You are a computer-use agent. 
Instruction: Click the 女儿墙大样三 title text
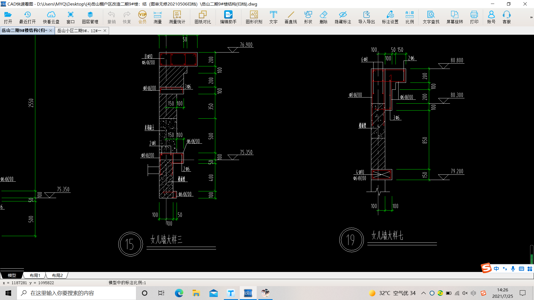[166, 239]
